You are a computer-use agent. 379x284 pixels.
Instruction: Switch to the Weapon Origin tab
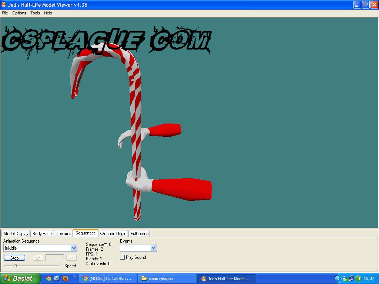tap(113, 234)
